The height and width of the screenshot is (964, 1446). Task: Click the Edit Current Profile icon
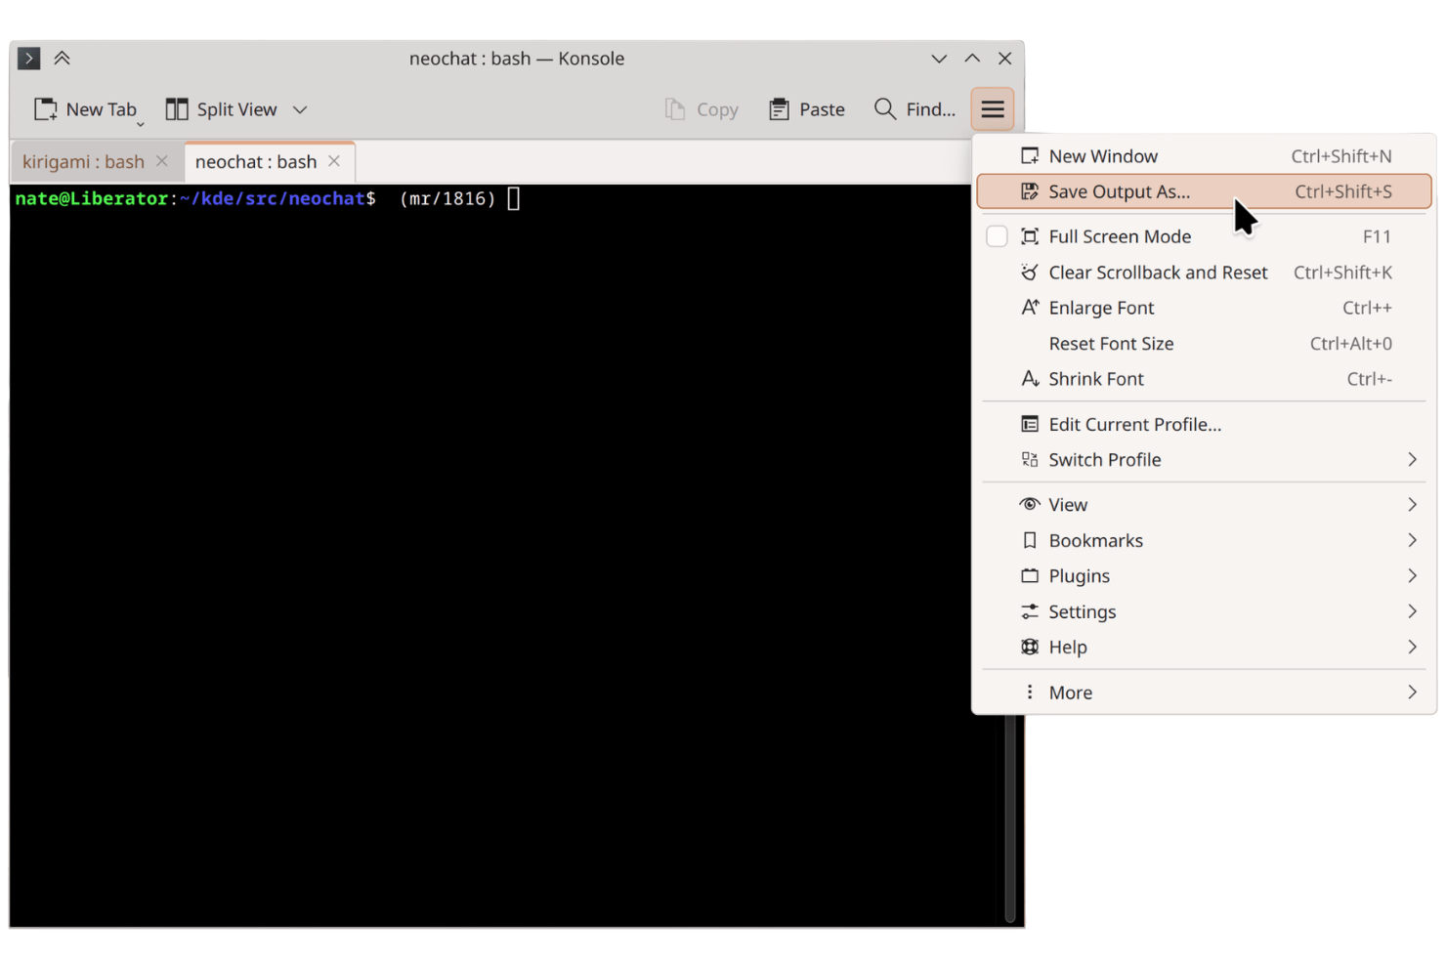pos(1030,424)
